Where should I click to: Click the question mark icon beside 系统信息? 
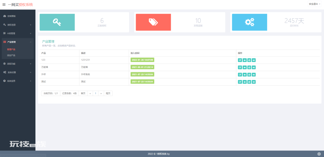click(x=4, y=81)
